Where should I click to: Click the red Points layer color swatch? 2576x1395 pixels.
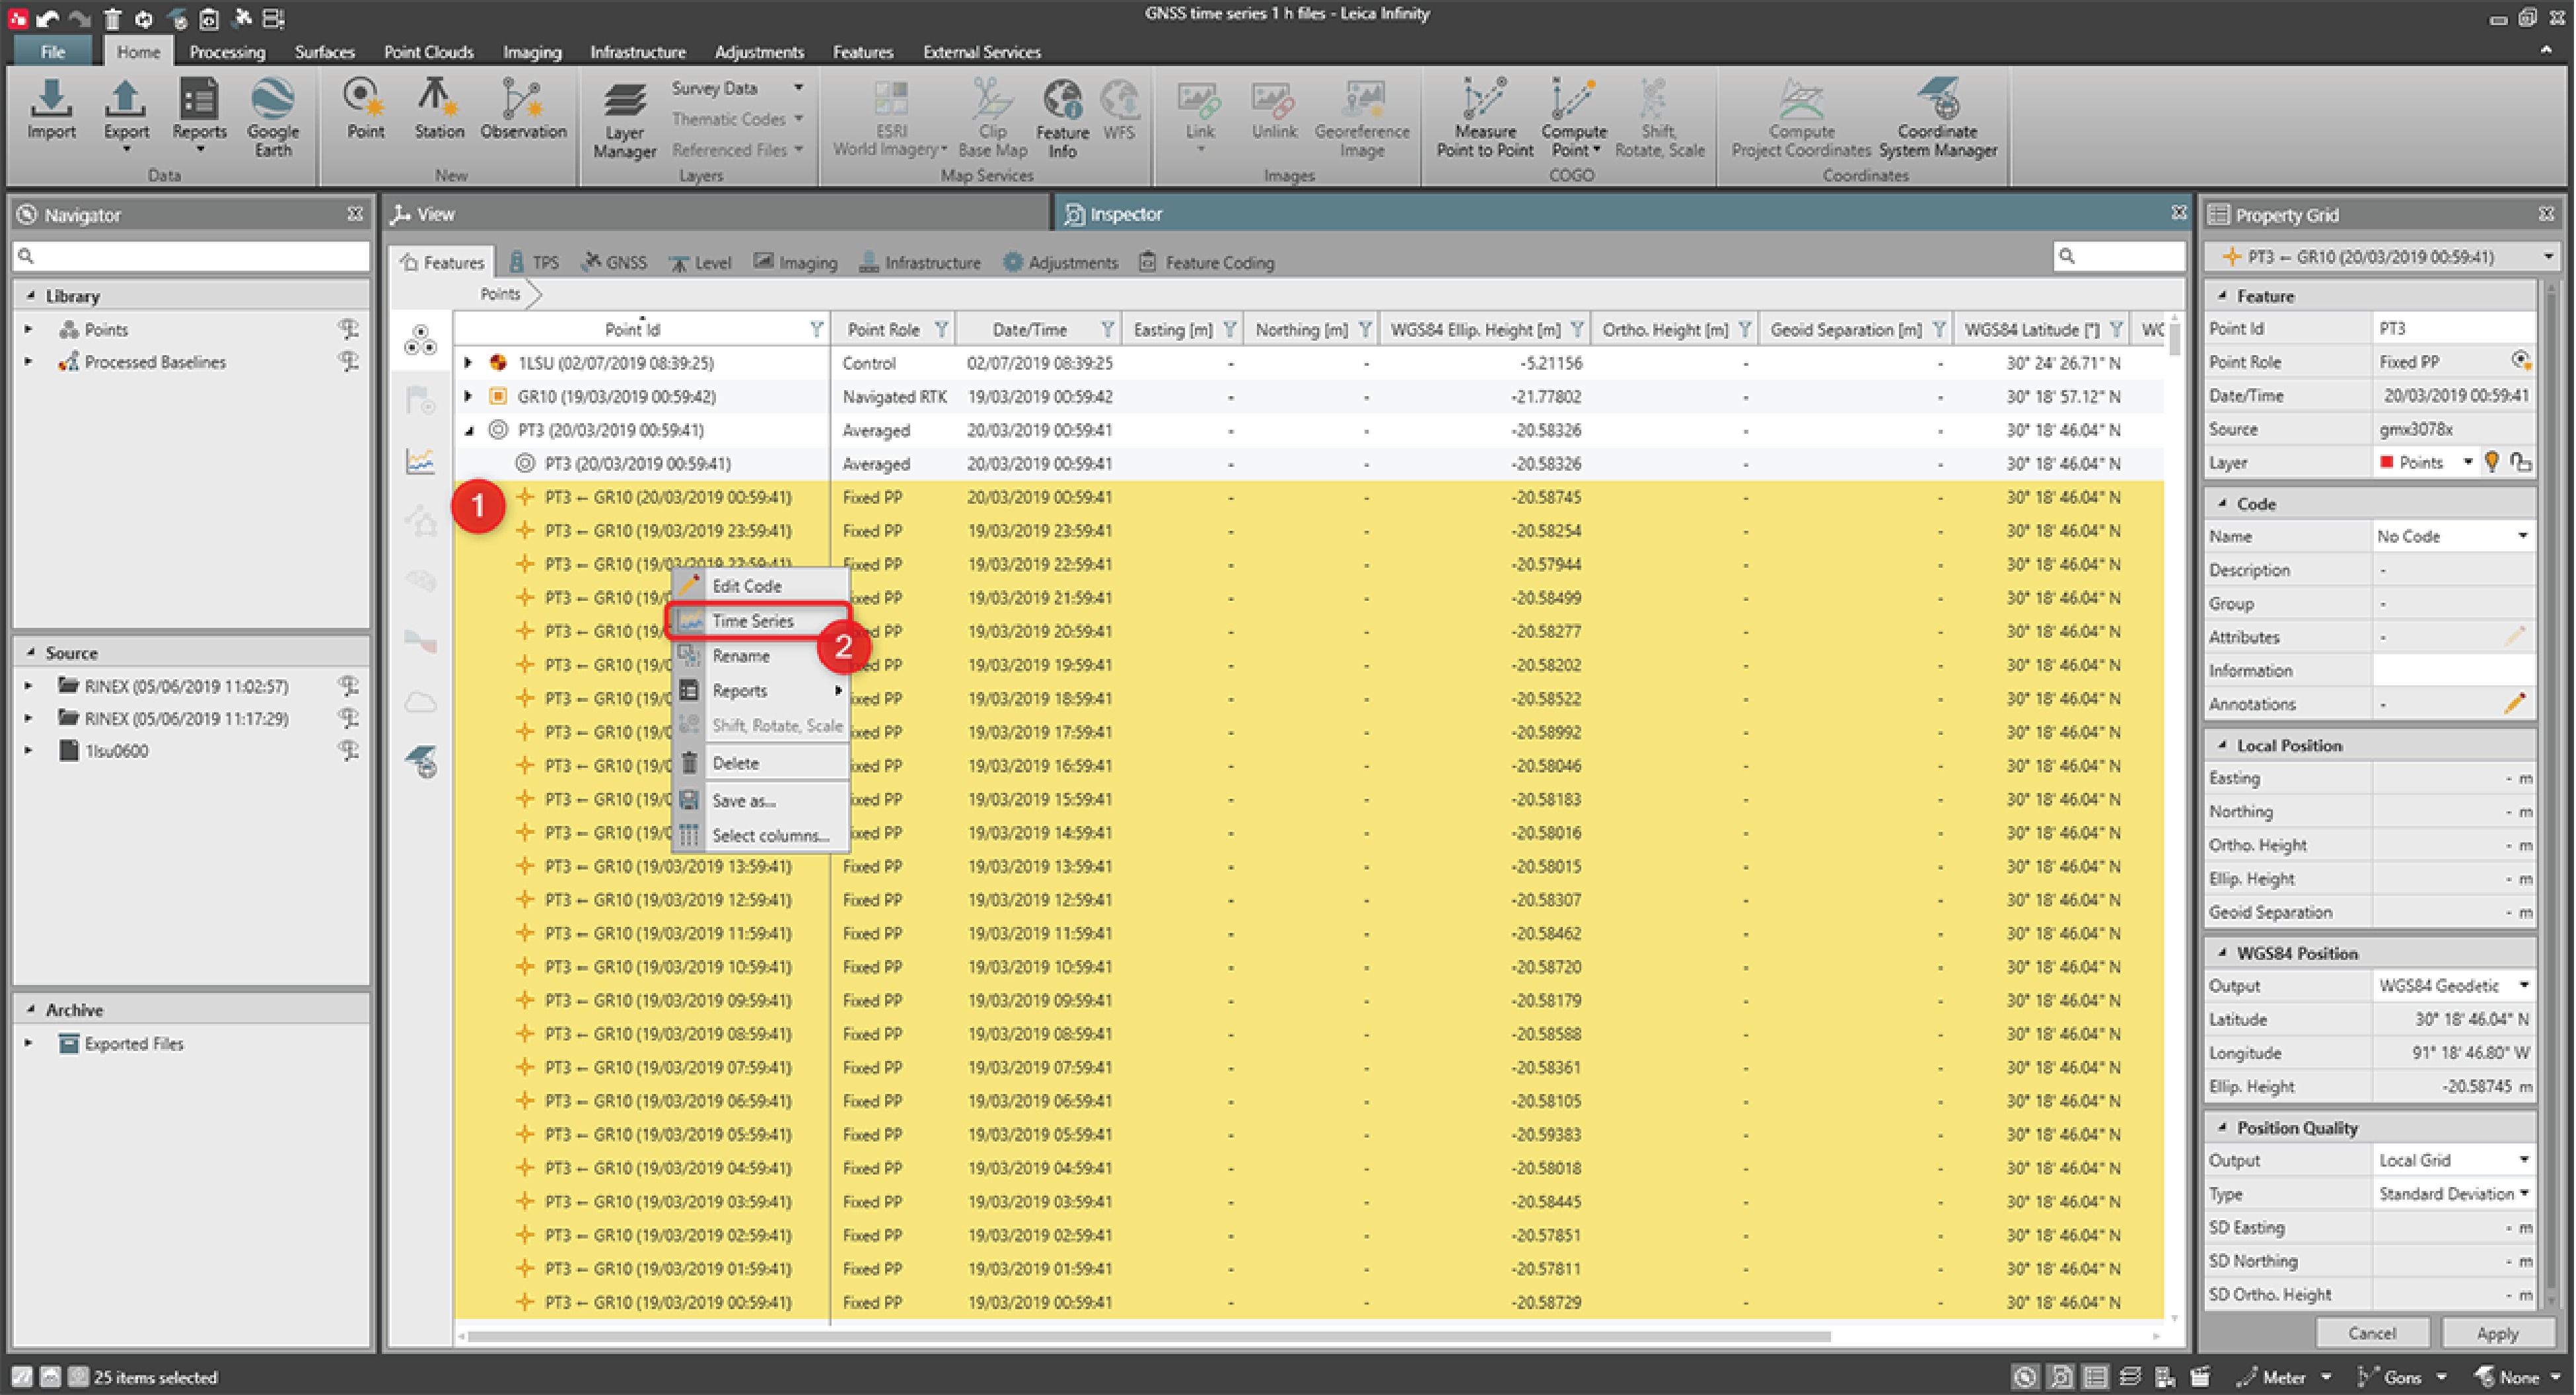[2387, 461]
